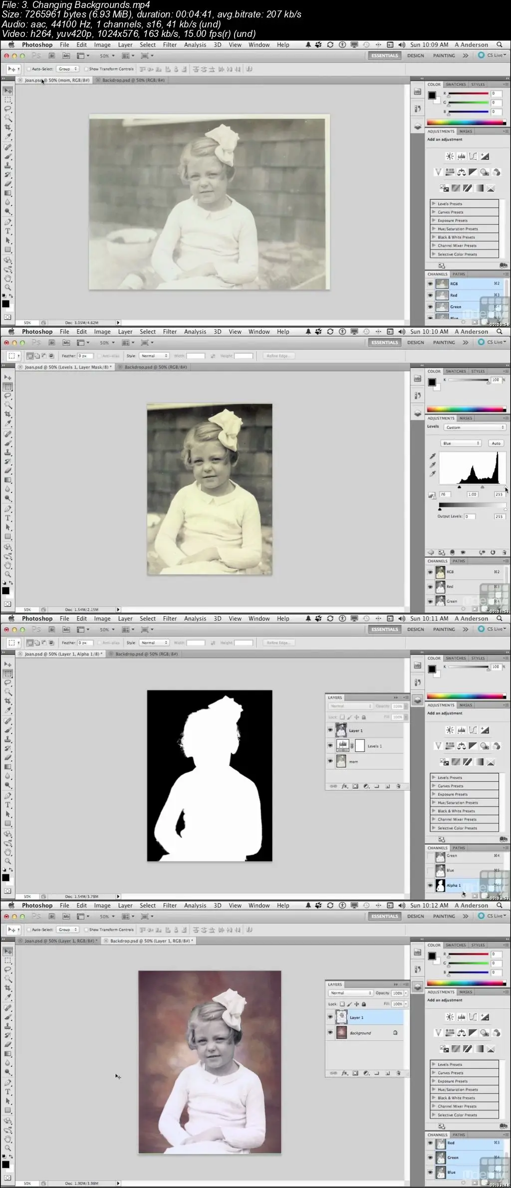
Task: Select the Zoom tool in the 10:12 AM frame
Action: pos(8,1148)
